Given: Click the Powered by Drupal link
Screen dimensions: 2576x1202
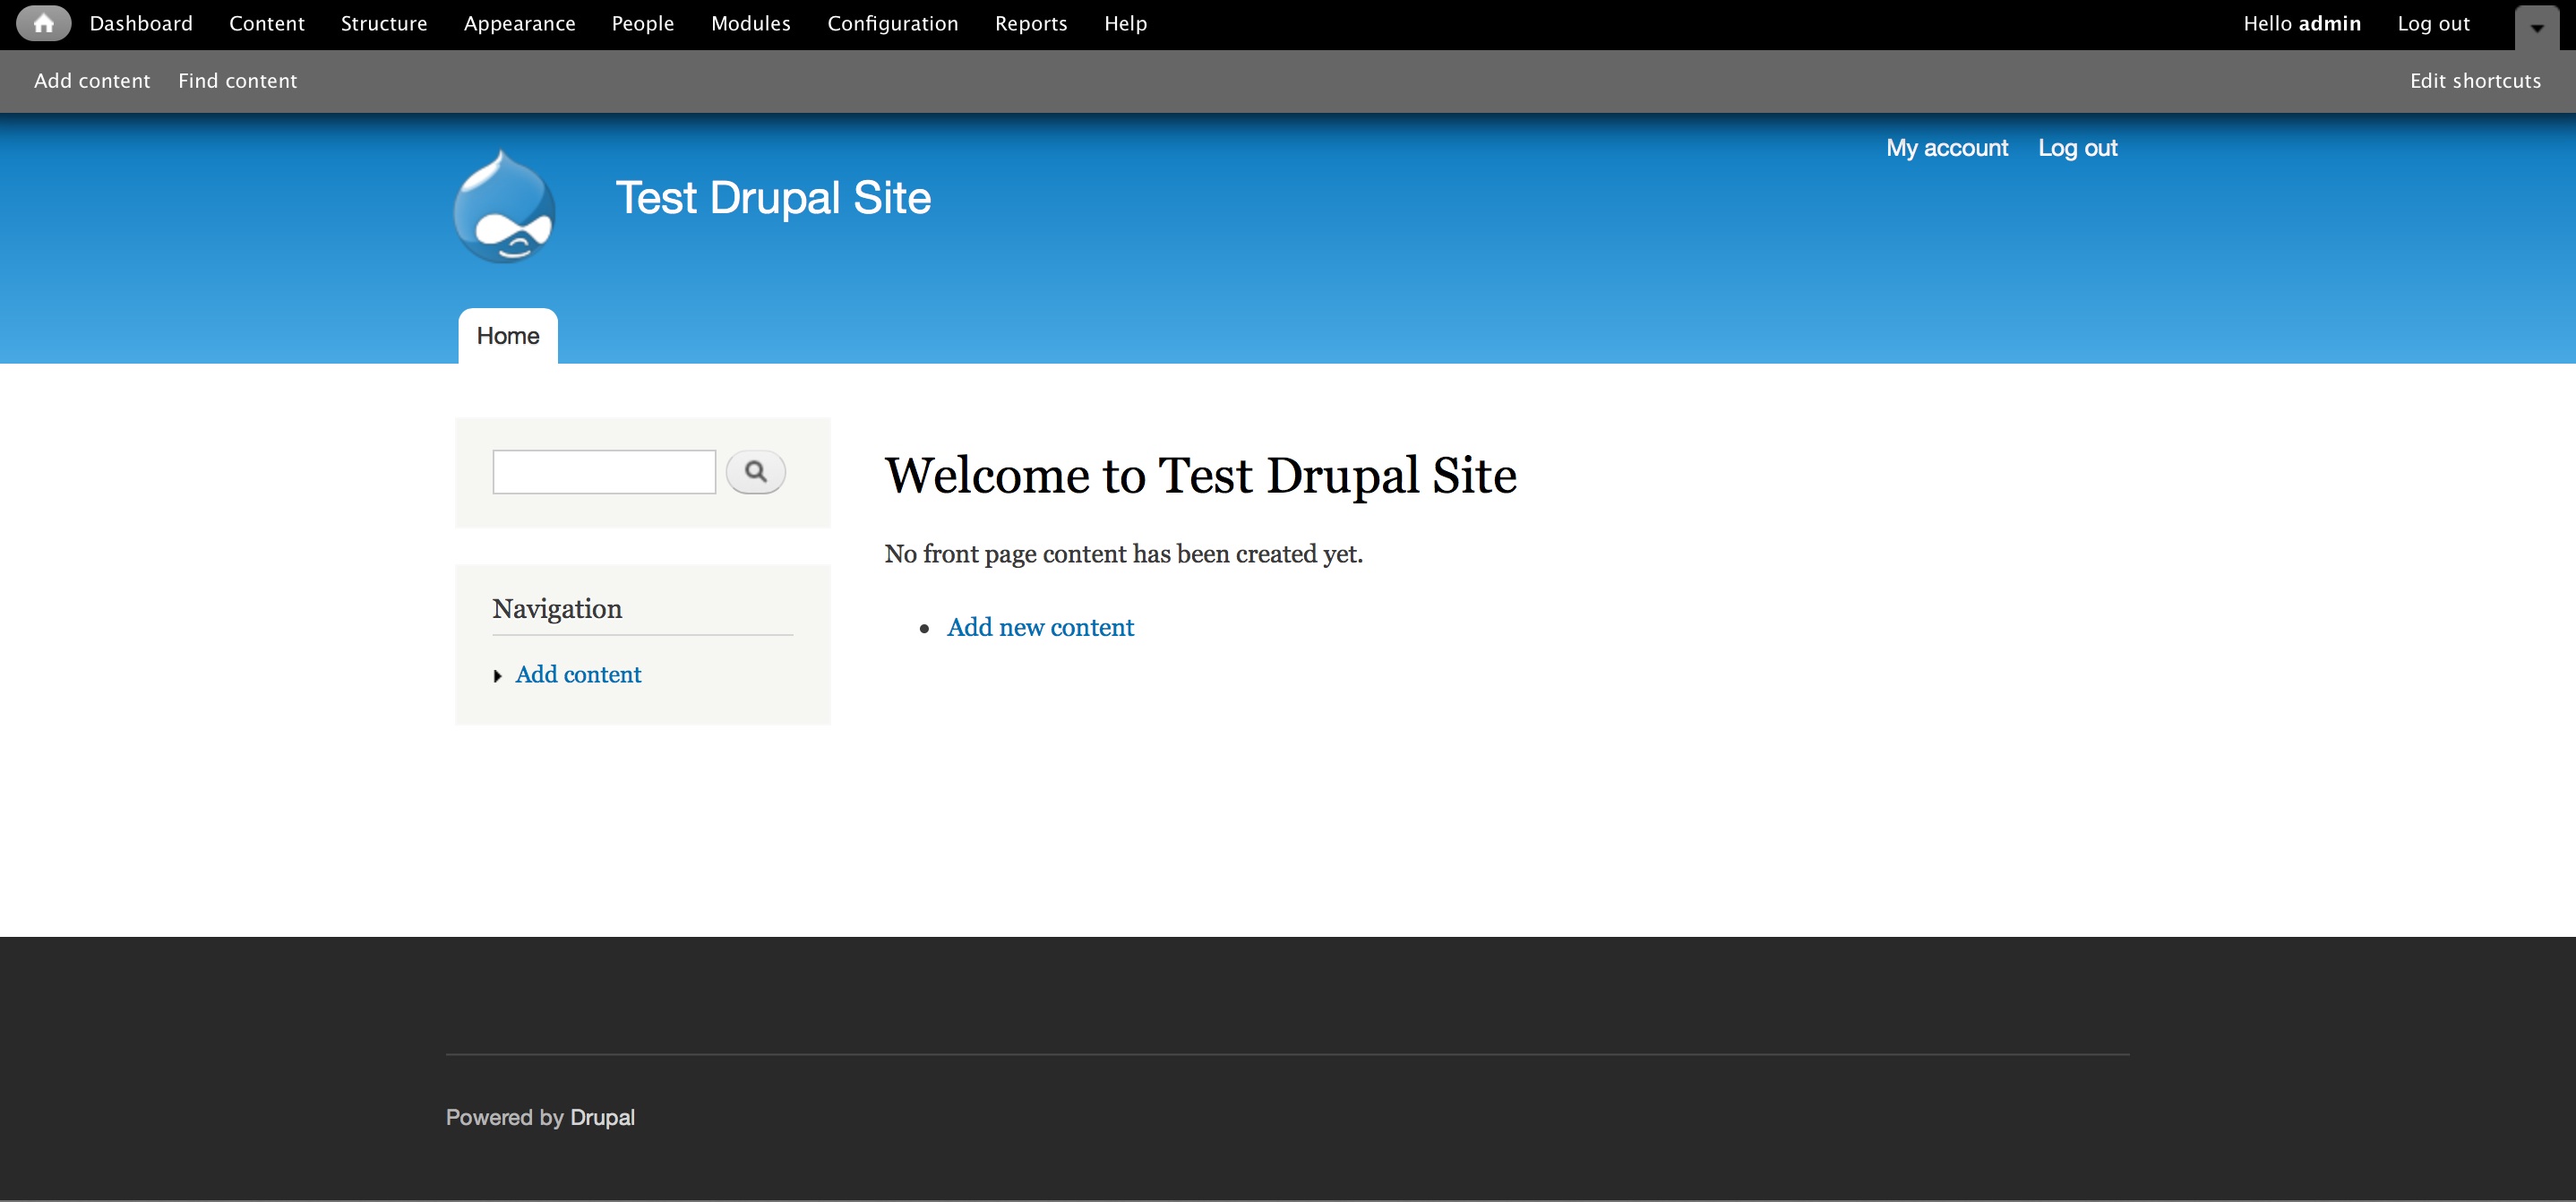Looking at the screenshot, I should (x=600, y=1117).
